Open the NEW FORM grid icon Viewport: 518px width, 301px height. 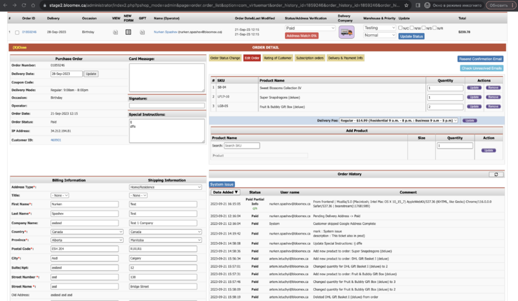pos(128,32)
